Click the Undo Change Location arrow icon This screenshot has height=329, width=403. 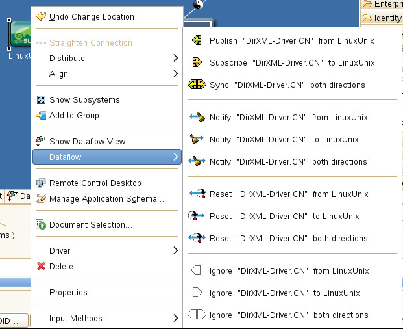point(41,16)
